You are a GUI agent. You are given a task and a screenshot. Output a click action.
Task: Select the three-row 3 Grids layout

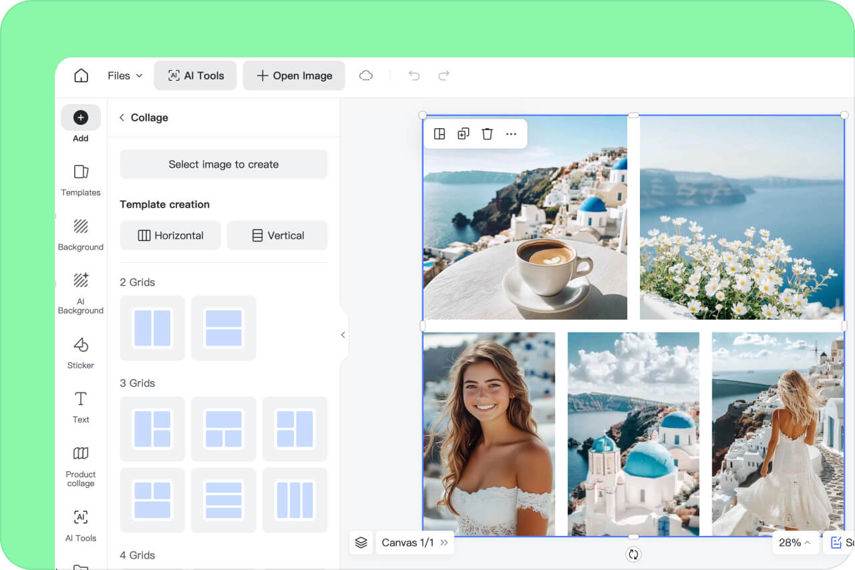click(224, 501)
